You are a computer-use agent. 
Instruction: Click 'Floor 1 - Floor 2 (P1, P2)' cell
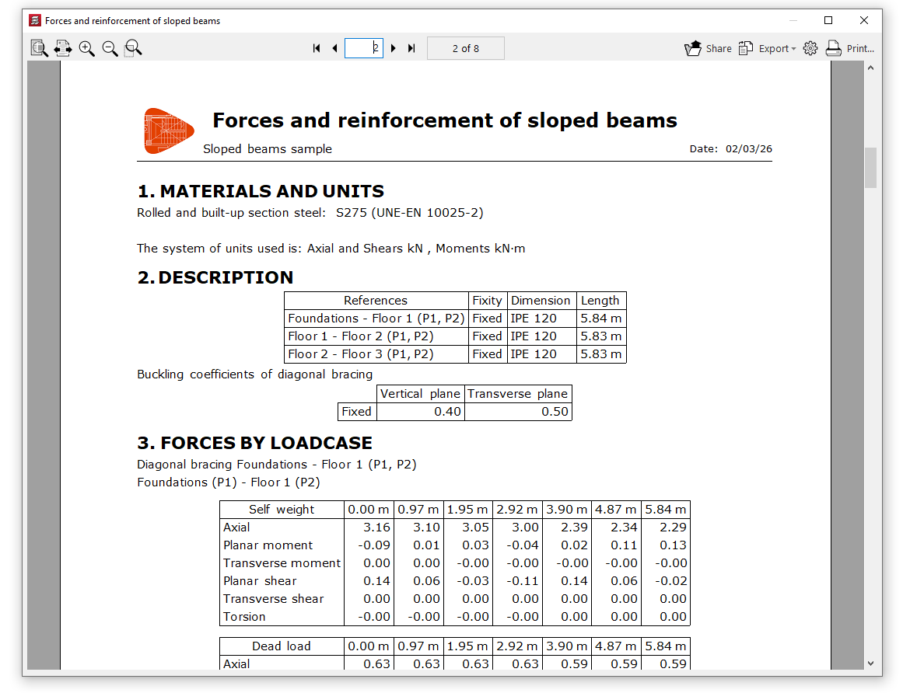point(376,336)
